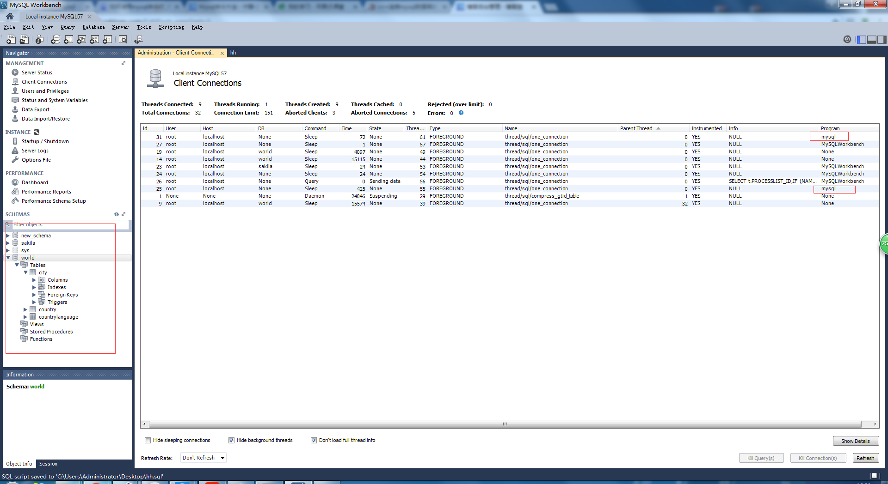Open an SQL script file icon
The height and width of the screenshot is (484, 888).
tap(24, 40)
